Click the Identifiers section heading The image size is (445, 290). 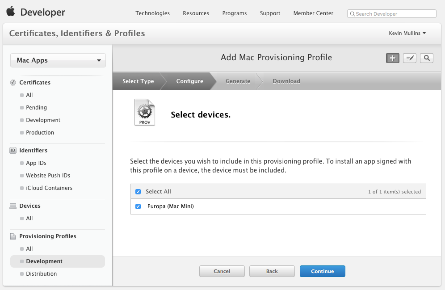[33, 151]
